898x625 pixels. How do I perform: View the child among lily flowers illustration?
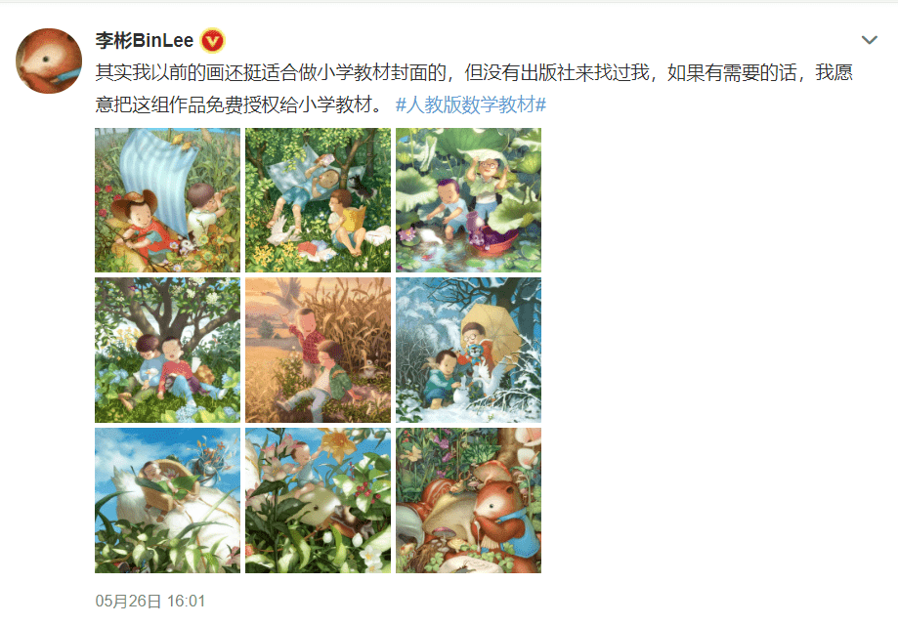pos(318,501)
